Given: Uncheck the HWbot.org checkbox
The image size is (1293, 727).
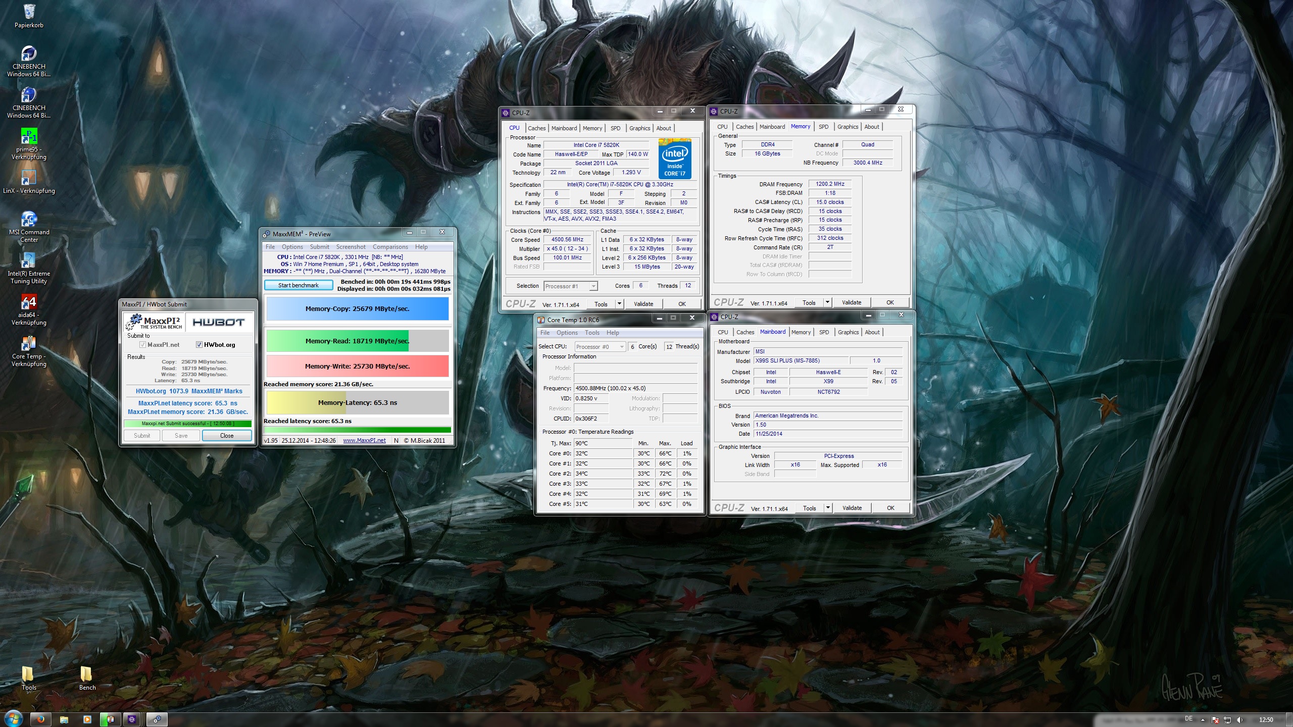Looking at the screenshot, I should [199, 345].
